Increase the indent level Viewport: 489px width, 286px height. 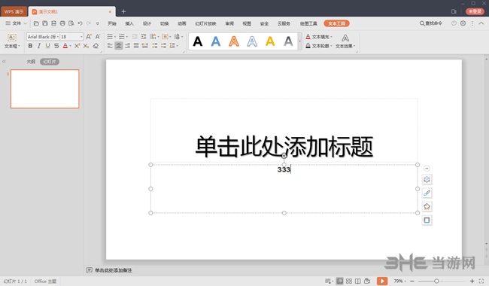pyautogui.click(x=144, y=36)
